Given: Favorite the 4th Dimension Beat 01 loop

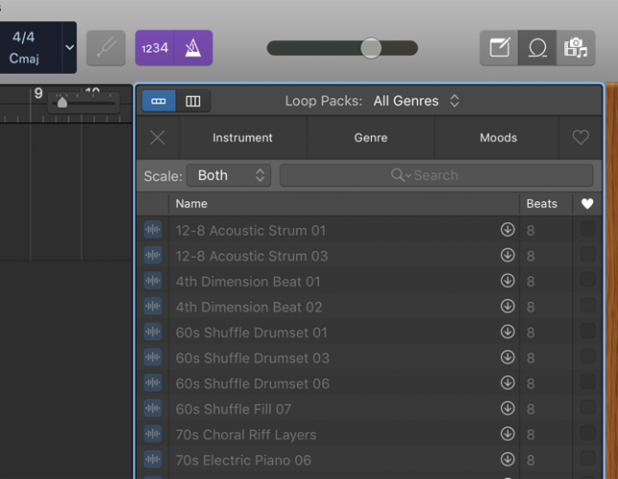Looking at the screenshot, I should (587, 281).
